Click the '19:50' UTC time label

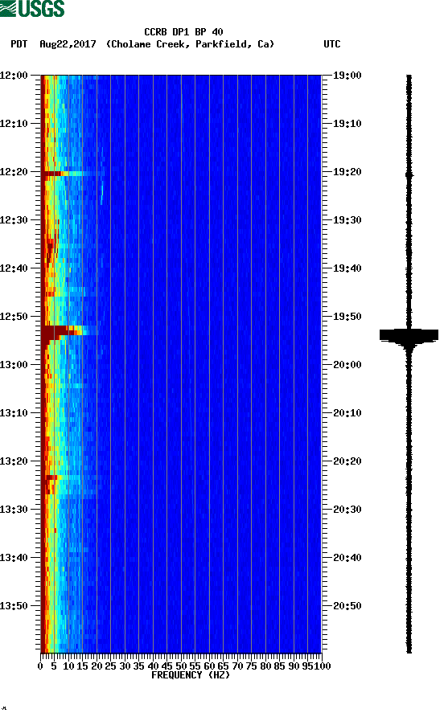[x=347, y=317]
